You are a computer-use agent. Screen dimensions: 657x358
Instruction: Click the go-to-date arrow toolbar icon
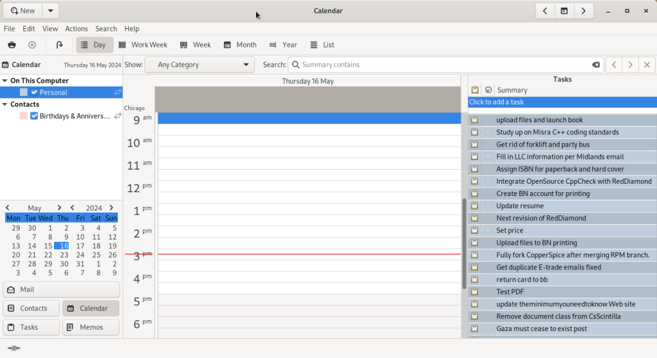(59, 45)
